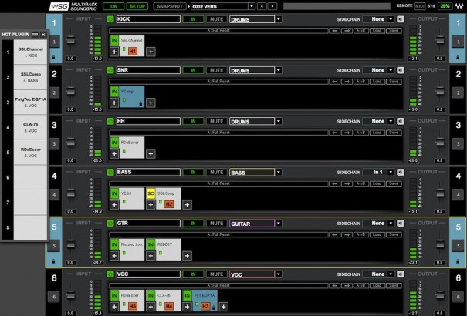Screen dimensions: 467x316
Task: Click the speaker icon on the SNR track
Action: (x=400, y=70)
